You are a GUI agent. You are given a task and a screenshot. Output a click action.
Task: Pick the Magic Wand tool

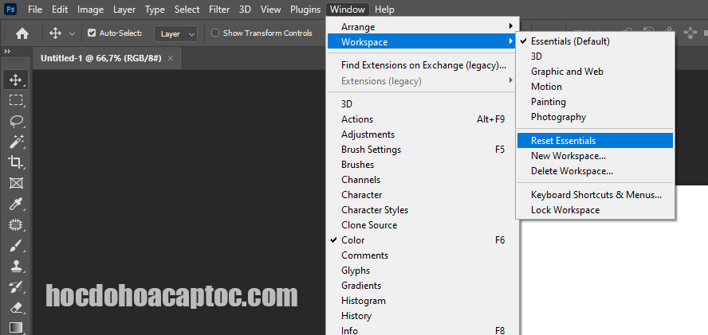point(15,142)
